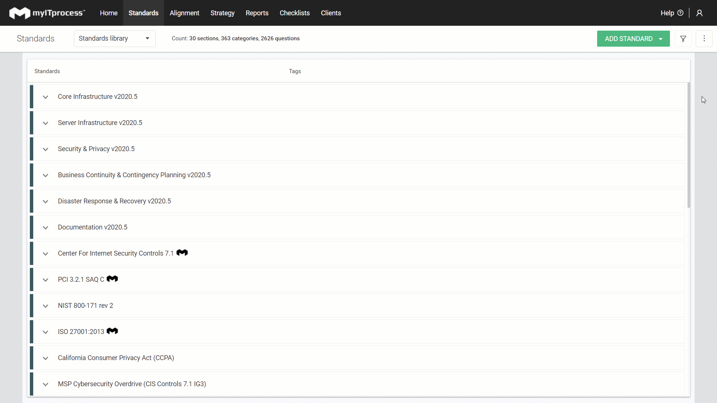Expand NIST 800-171 rev 2 row
The width and height of the screenshot is (717, 403).
[45, 306]
